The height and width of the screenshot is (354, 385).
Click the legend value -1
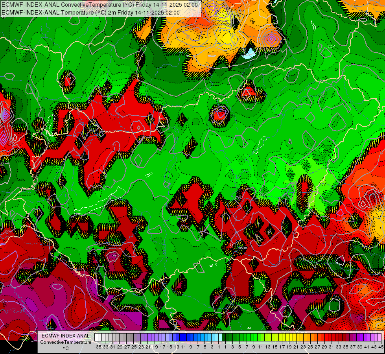[218, 347]
